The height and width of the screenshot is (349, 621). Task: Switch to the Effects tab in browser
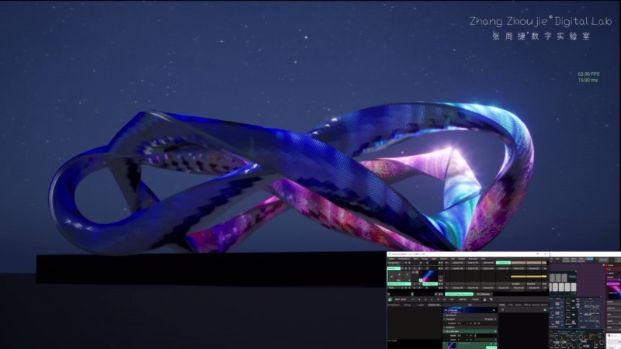[528, 305]
